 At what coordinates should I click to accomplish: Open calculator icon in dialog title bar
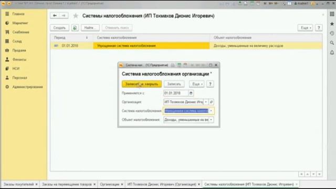click(x=179, y=65)
